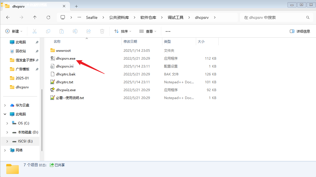Viewport: 316px width, 177px height.
Task: Click the Paste clipboard icon
Action: pyautogui.click(x=62, y=31)
